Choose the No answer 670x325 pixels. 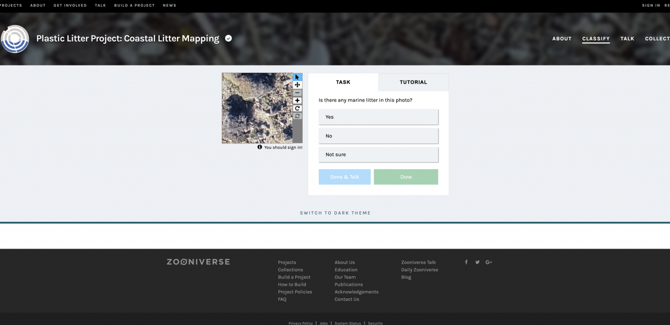point(378,136)
